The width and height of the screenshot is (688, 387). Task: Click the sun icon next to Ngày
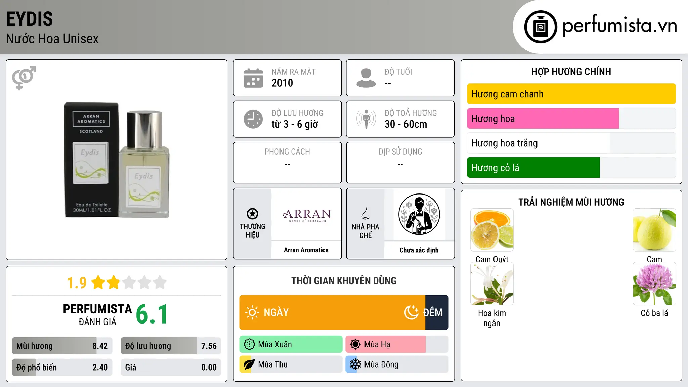252,312
